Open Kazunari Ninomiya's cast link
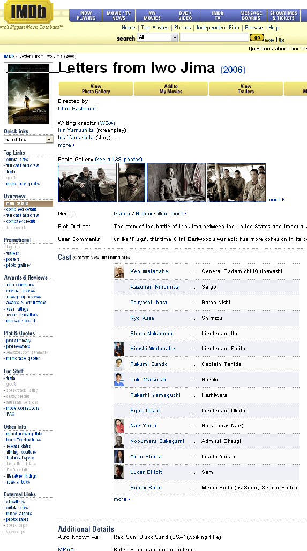 [x=154, y=287]
